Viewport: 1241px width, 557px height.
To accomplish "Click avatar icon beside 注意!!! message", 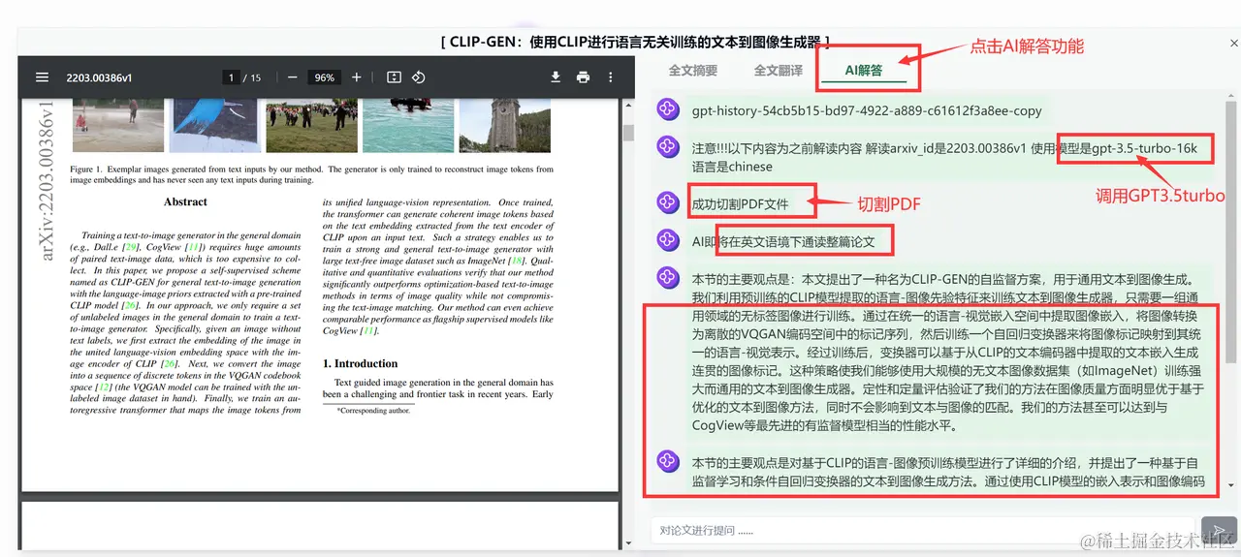I will (667, 147).
